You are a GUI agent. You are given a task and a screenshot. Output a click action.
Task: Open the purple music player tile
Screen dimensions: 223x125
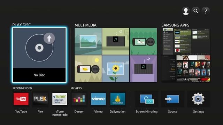(143, 69)
